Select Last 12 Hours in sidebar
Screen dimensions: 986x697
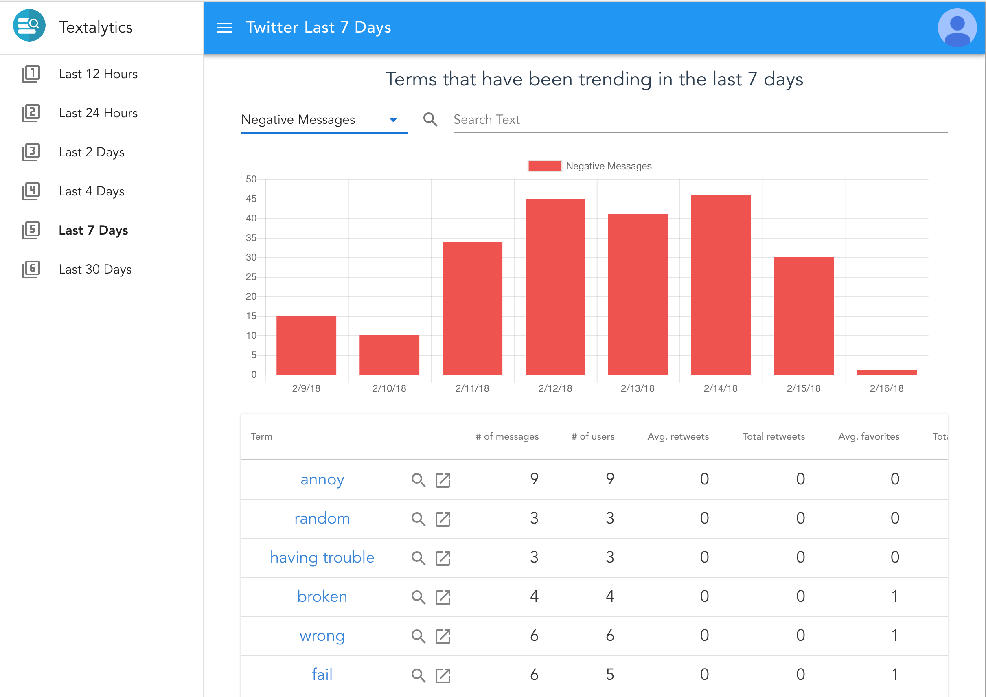click(x=98, y=74)
